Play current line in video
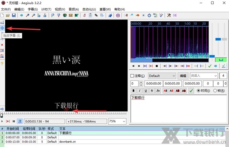 coord(8,121)
